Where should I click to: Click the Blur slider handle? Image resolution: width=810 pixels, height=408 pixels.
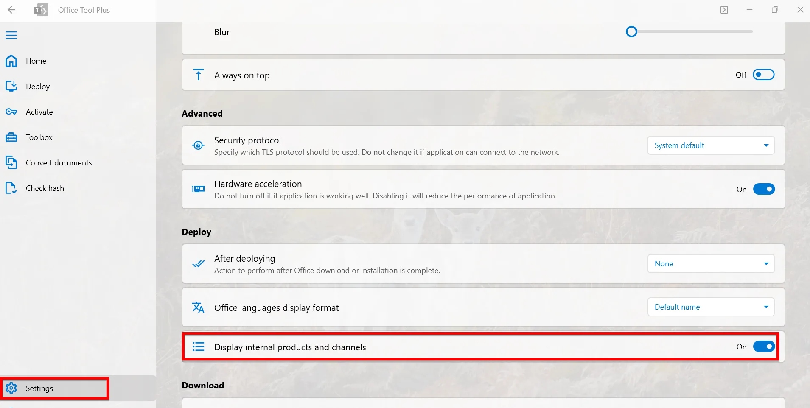(x=632, y=32)
